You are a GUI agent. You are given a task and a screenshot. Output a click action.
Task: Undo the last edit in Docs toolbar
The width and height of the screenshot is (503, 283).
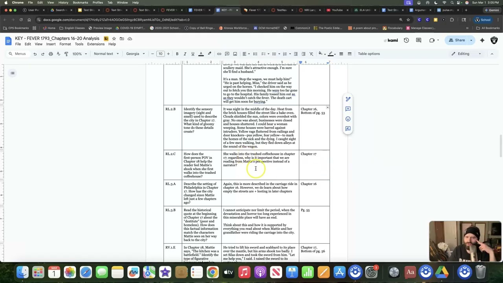coord(35,54)
